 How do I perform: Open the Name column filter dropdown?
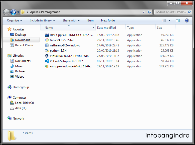(x=93, y=27)
